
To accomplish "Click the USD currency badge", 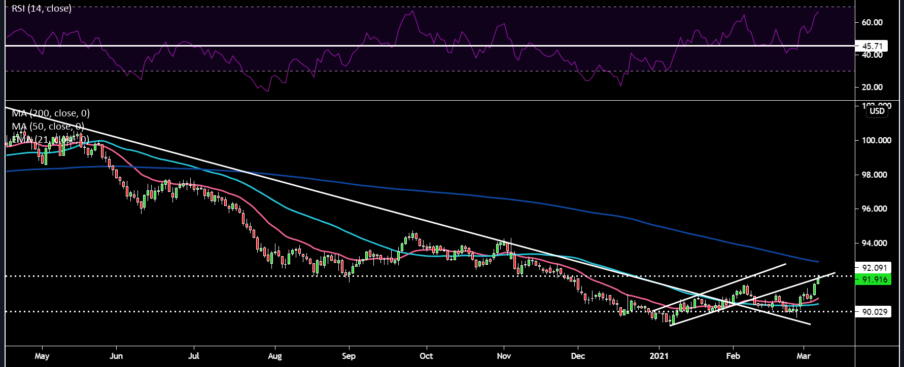I will (x=877, y=111).
